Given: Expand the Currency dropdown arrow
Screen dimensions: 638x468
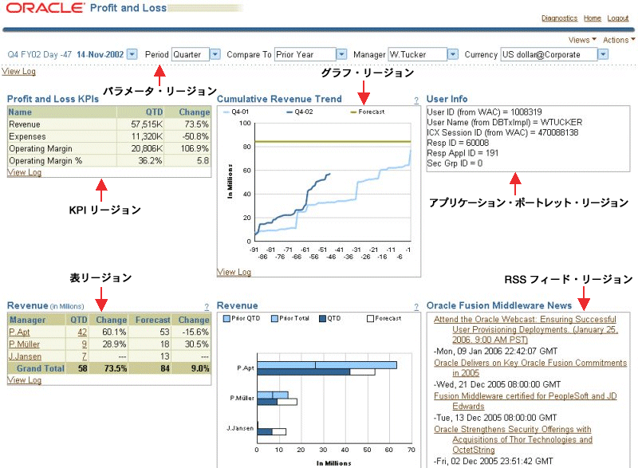Looking at the screenshot, I should (x=604, y=54).
